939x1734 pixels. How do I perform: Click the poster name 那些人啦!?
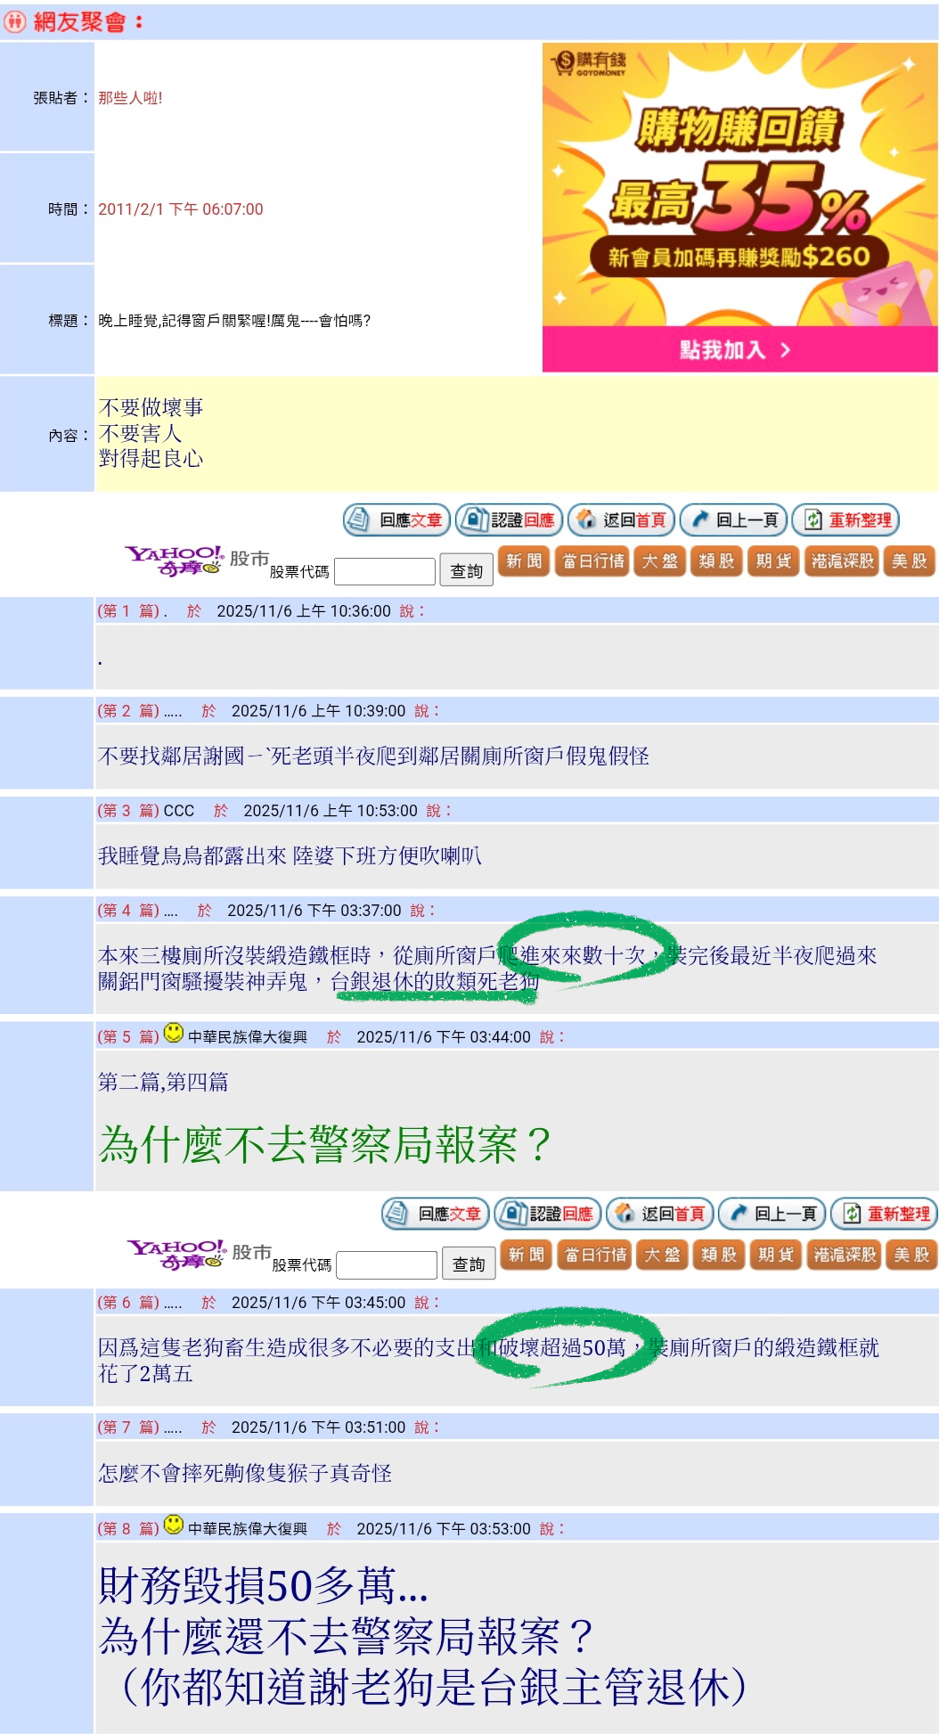[x=130, y=98]
